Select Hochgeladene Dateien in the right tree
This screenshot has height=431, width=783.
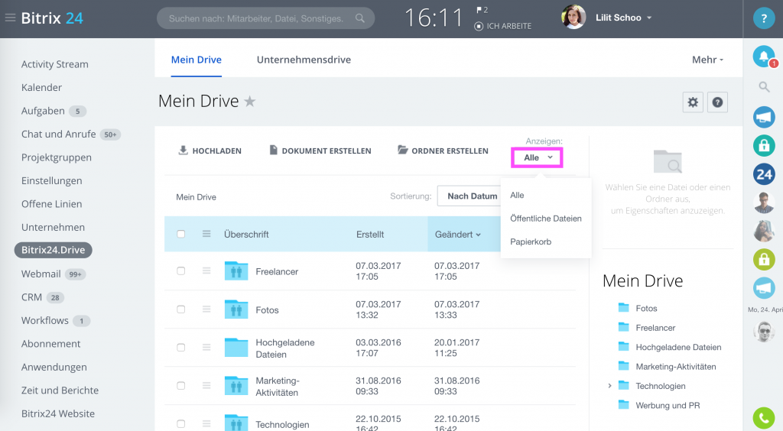(x=678, y=347)
